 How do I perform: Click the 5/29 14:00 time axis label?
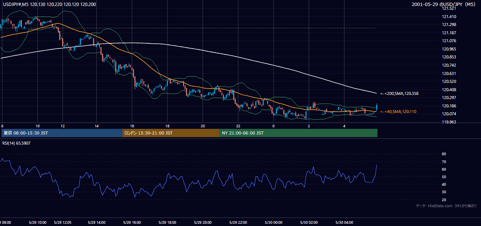(x=97, y=222)
